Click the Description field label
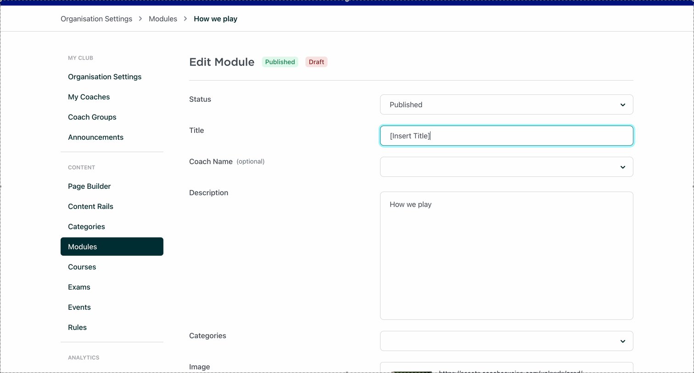 pyautogui.click(x=208, y=193)
